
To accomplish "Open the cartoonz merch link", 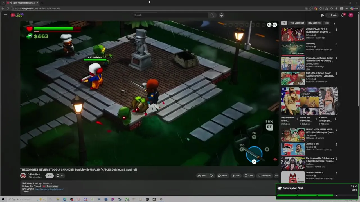I will [49, 189].
